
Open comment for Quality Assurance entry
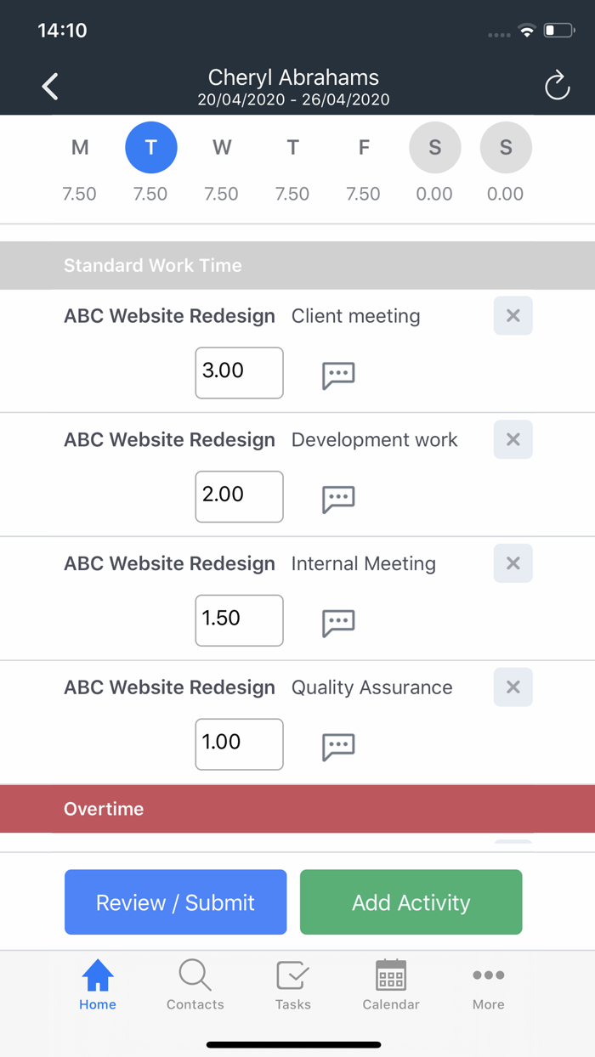point(338,746)
